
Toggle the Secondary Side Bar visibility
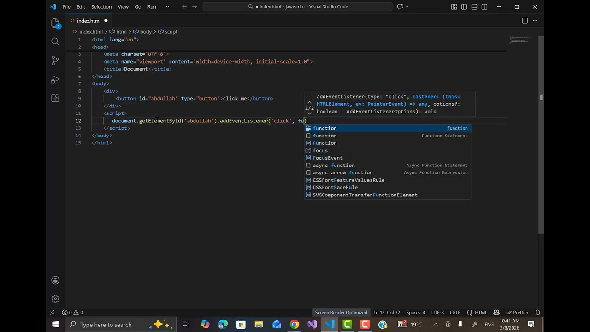pos(484,6)
